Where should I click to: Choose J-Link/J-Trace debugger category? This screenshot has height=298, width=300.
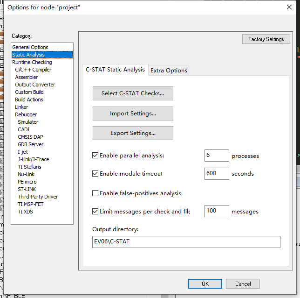coord(33,159)
